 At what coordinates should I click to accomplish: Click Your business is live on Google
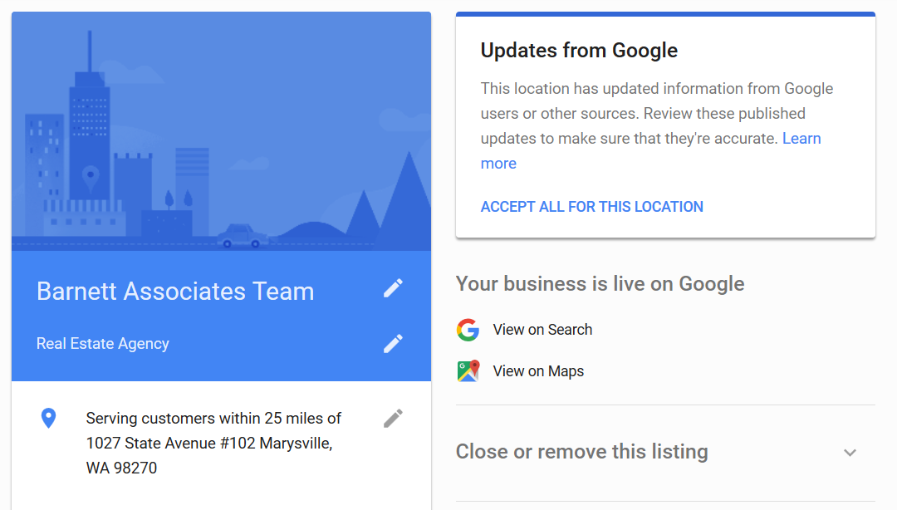(x=600, y=284)
